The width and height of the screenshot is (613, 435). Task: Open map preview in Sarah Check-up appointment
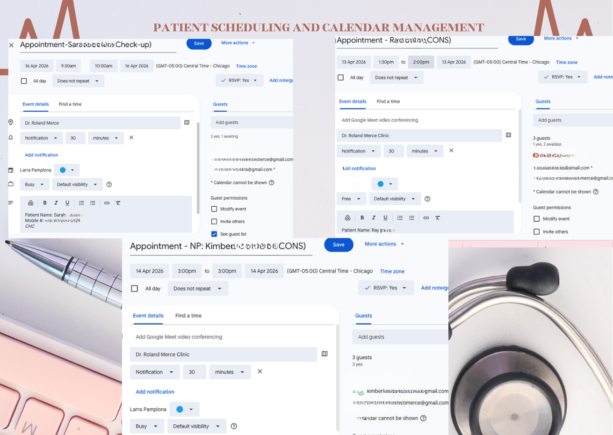(x=187, y=123)
